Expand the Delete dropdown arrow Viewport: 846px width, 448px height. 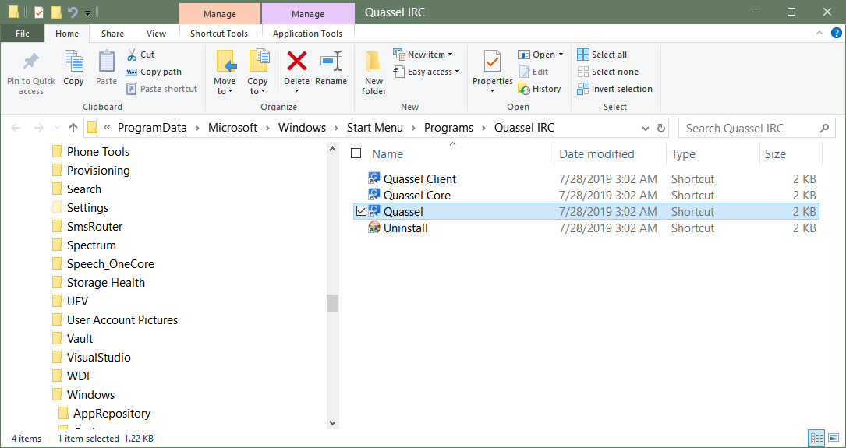[x=297, y=91]
